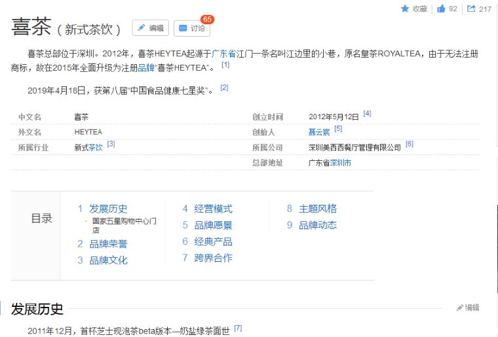Click reference [7] after 奶盐绿茶面世
Viewport: 498px width, 337px height.
tap(238, 328)
